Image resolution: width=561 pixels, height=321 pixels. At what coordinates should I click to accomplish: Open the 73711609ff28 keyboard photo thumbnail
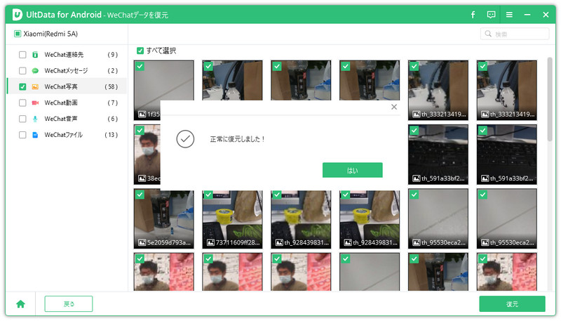pyautogui.click(x=232, y=219)
